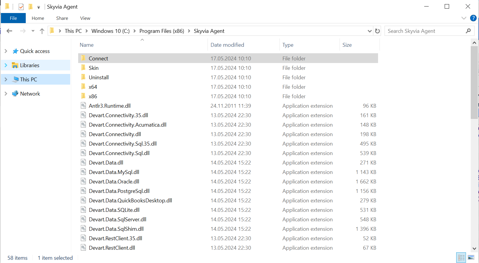Click the search magnifier icon
Image resolution: width=479 pixels, height=263 pixels.
(468, 31)
